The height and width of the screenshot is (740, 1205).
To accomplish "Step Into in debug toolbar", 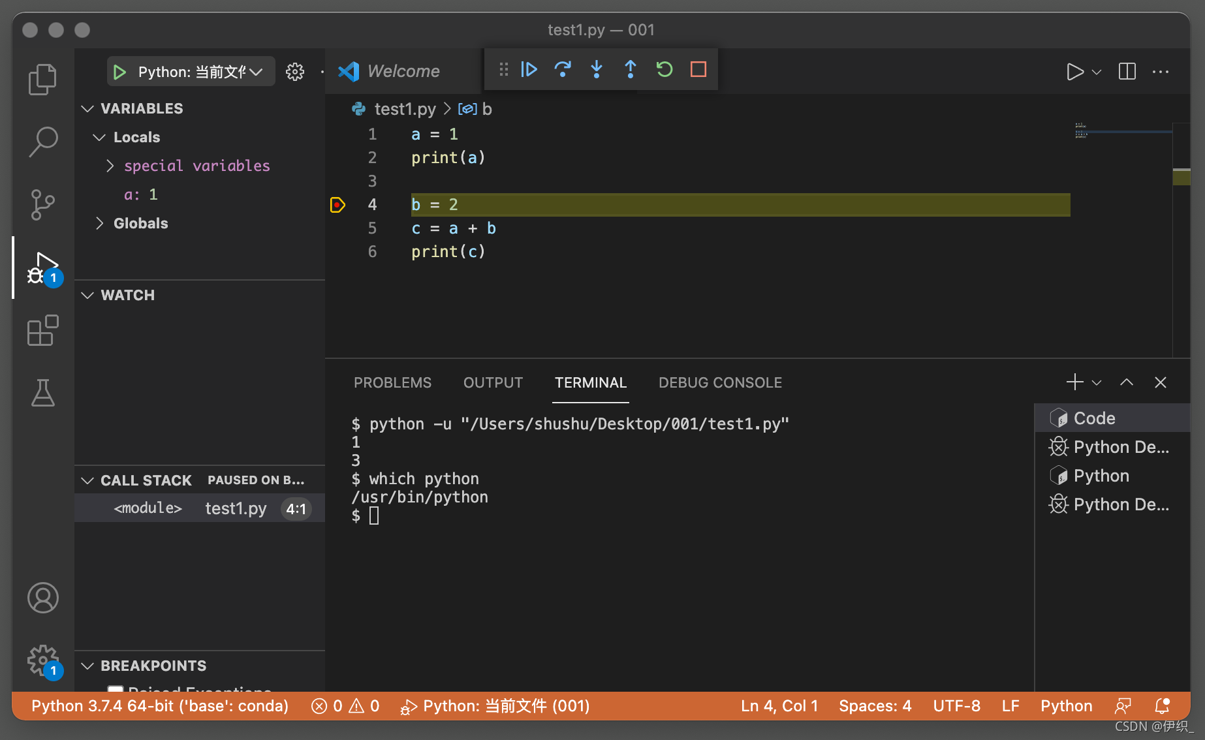I will [597, 69].
